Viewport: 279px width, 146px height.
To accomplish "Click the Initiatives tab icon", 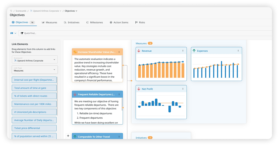I will [65, 22].
